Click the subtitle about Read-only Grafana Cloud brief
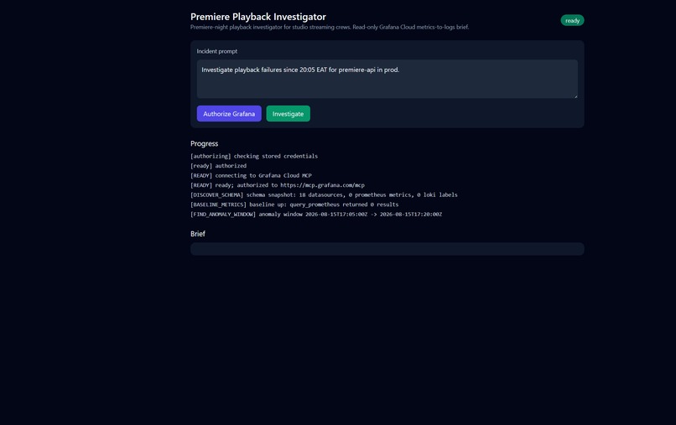The image size is (676, 425). pos(330,27)
